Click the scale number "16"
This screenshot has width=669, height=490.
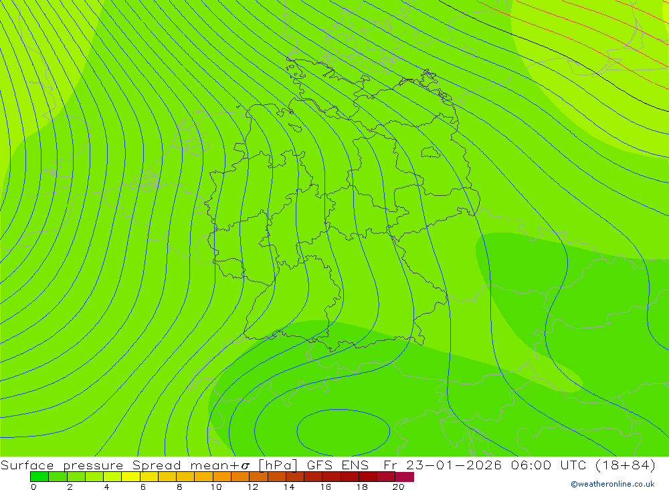326,487
